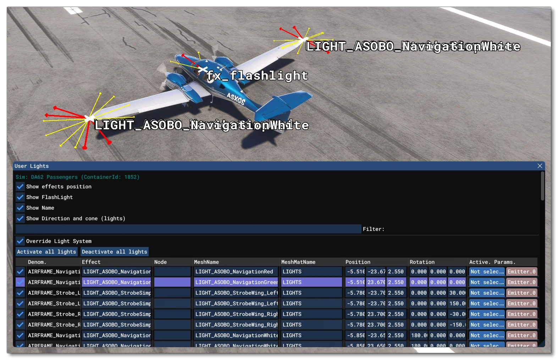Toggle checkbox for NavigationGreen light row
Viewport: 558px width, 360px height.
coord(20,282)
